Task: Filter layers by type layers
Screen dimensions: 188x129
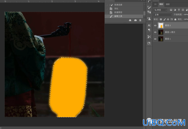Action: click(179, 10)
